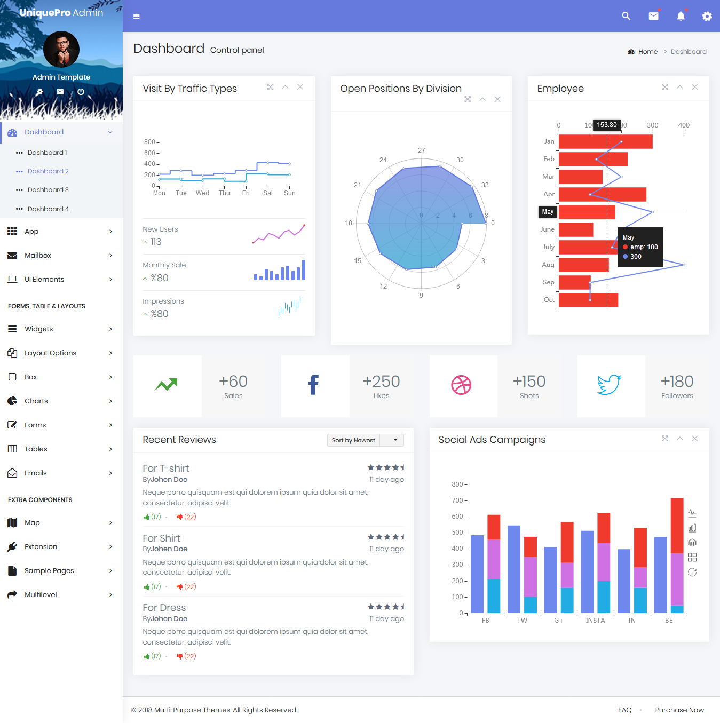Viewport: 720px width, 723px height.
Task: Click the profile settings cog under Admin Template
Action: (39, 92)
